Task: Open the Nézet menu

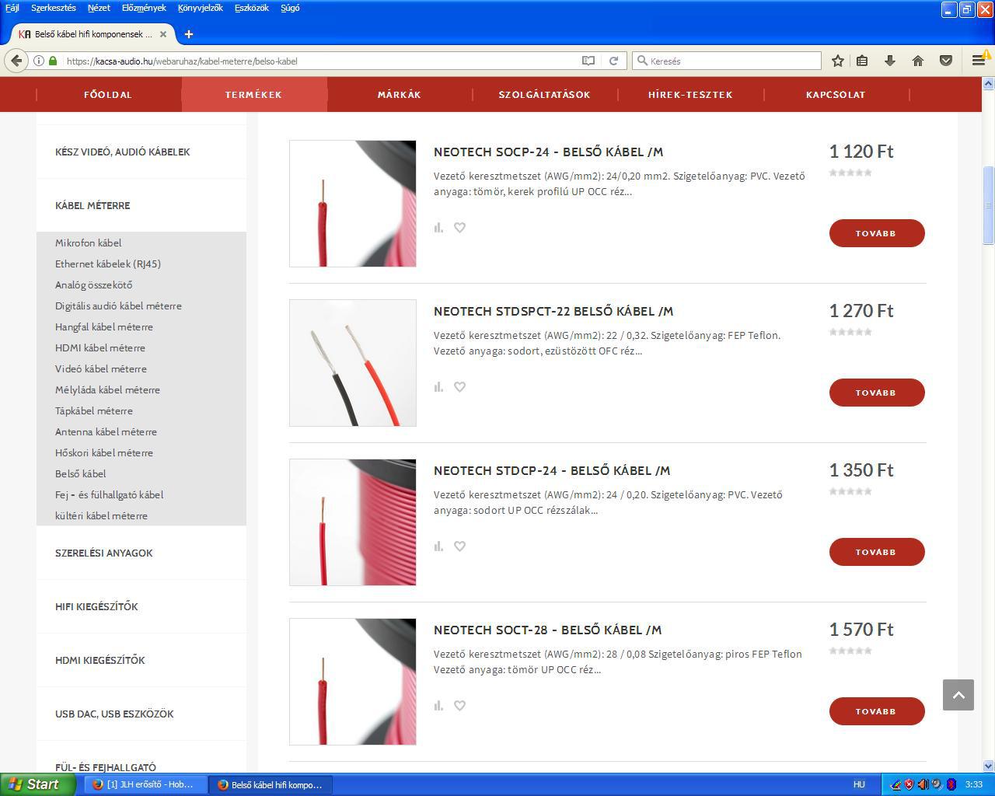Action: tap(99, 8)
